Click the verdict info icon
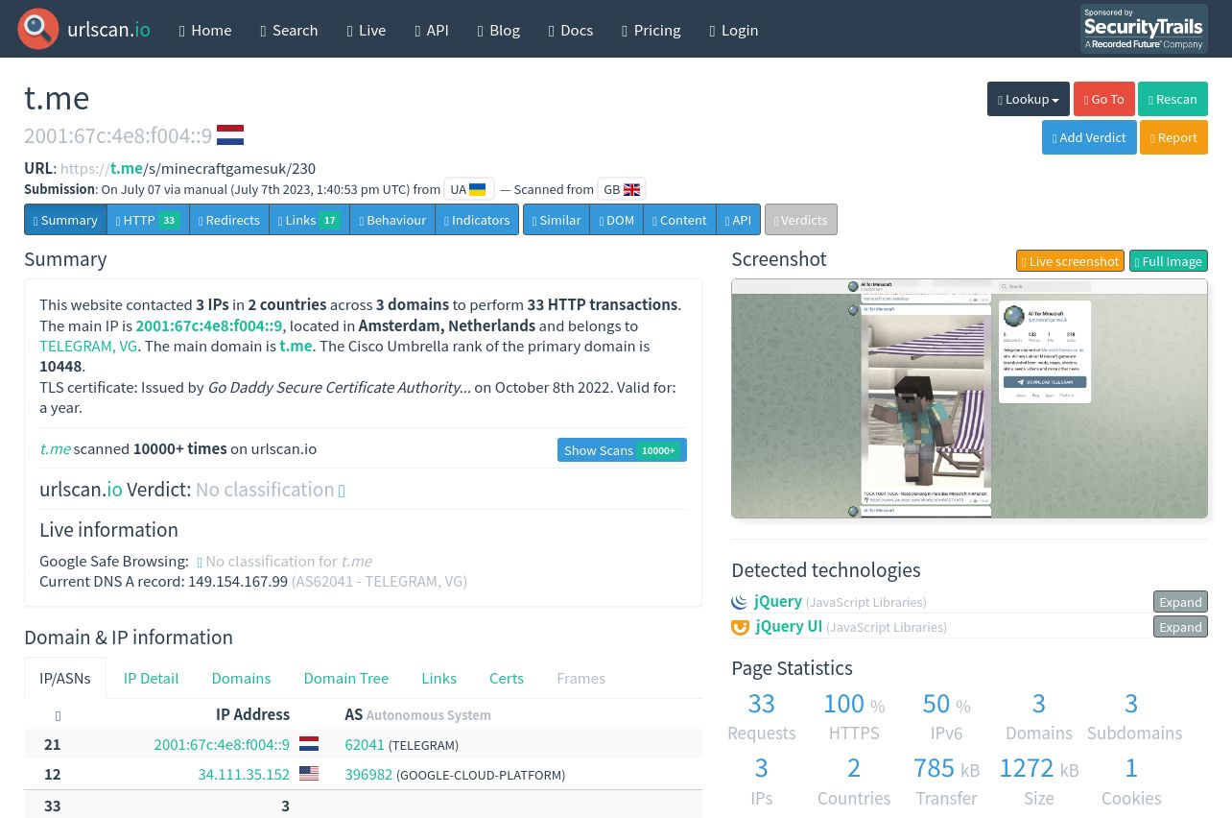1232x818 pixels. click(x=342, y=491)
